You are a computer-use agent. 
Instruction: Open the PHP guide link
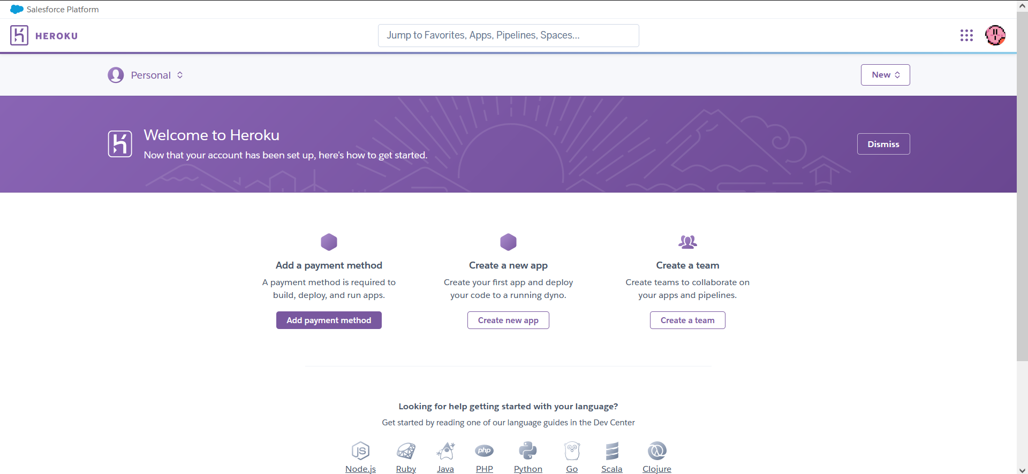(485, 469)
